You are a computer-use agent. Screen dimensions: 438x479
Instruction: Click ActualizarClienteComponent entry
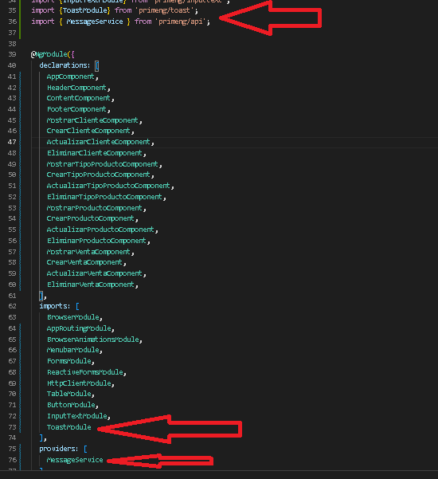pos(99,142)
